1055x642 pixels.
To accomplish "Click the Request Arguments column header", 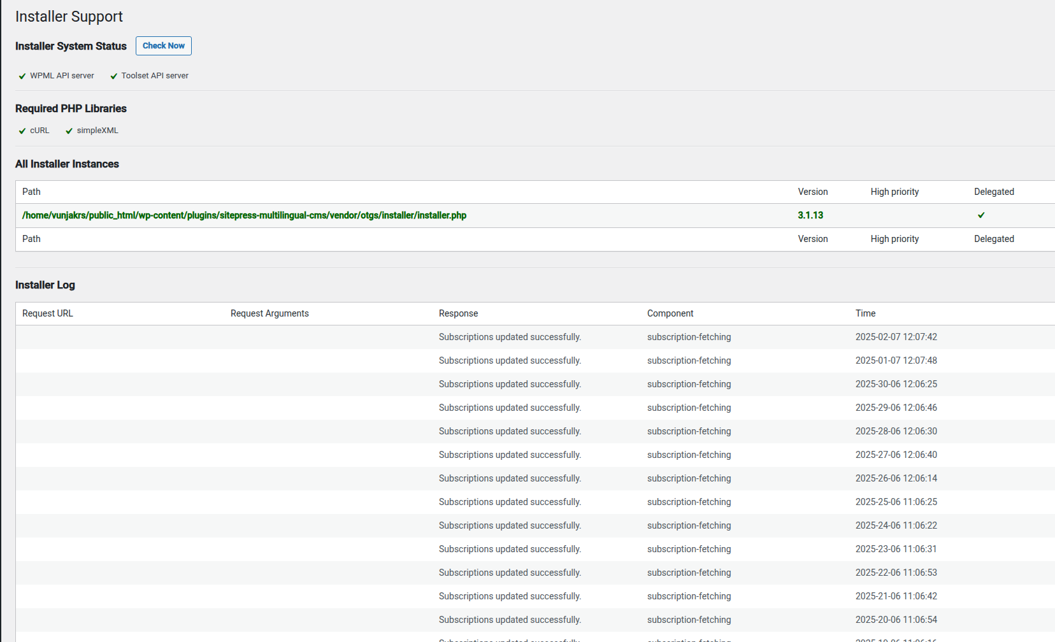I will (x=269, y=313).
